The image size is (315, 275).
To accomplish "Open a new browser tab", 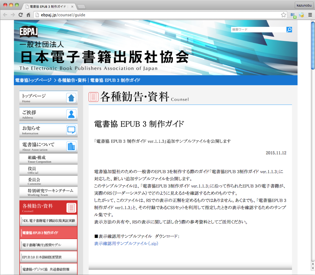I will tap(81, 7).
